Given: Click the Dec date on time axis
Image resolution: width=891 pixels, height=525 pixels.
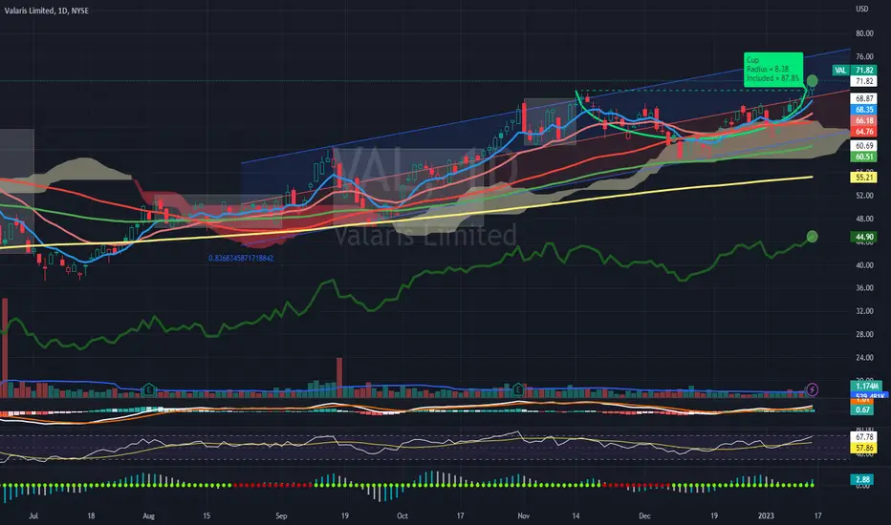Looking at the screenshot, I should [x=644, y=515].
